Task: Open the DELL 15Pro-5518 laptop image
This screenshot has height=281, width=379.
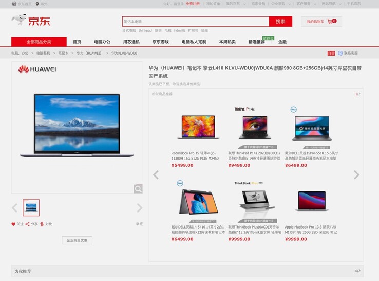Action: point(312,128)
